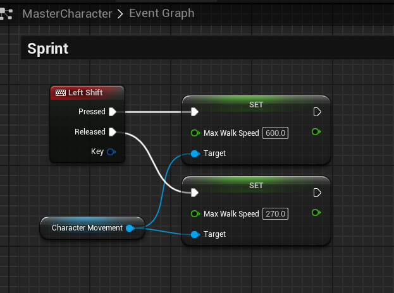Screen dimensions: 394x293
Task: Click the Character Movement output pin
Action: point(130,228)
